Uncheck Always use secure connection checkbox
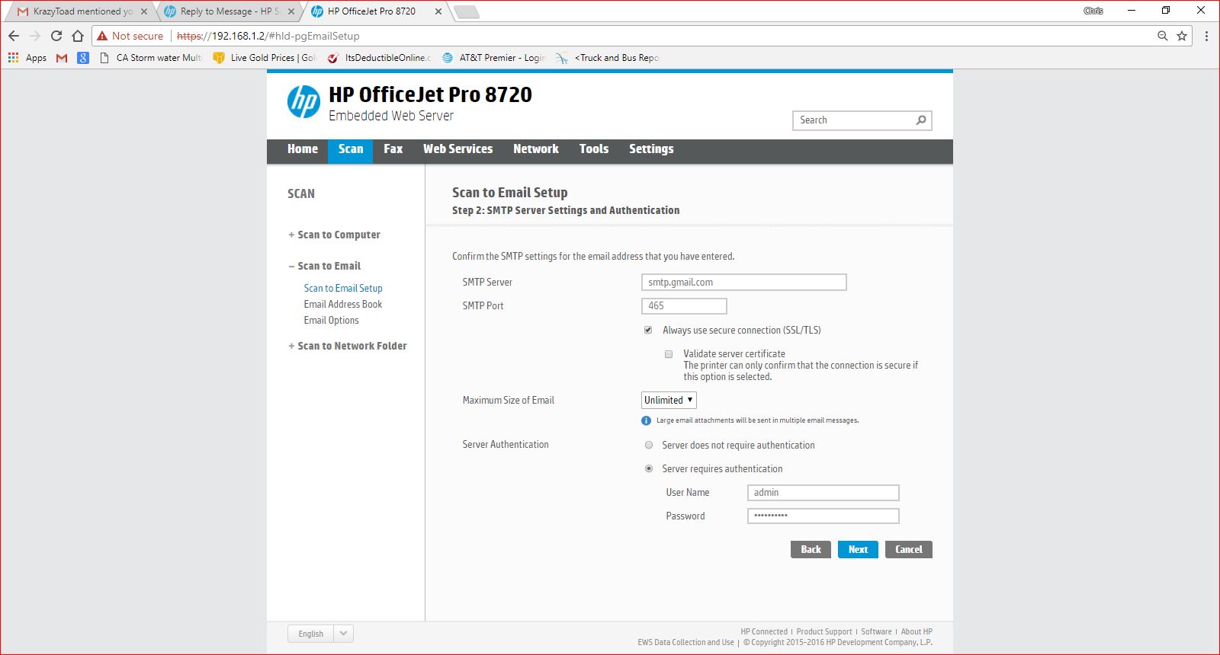This screenshot has width=1220, height=655. click(x=648, y=330)
